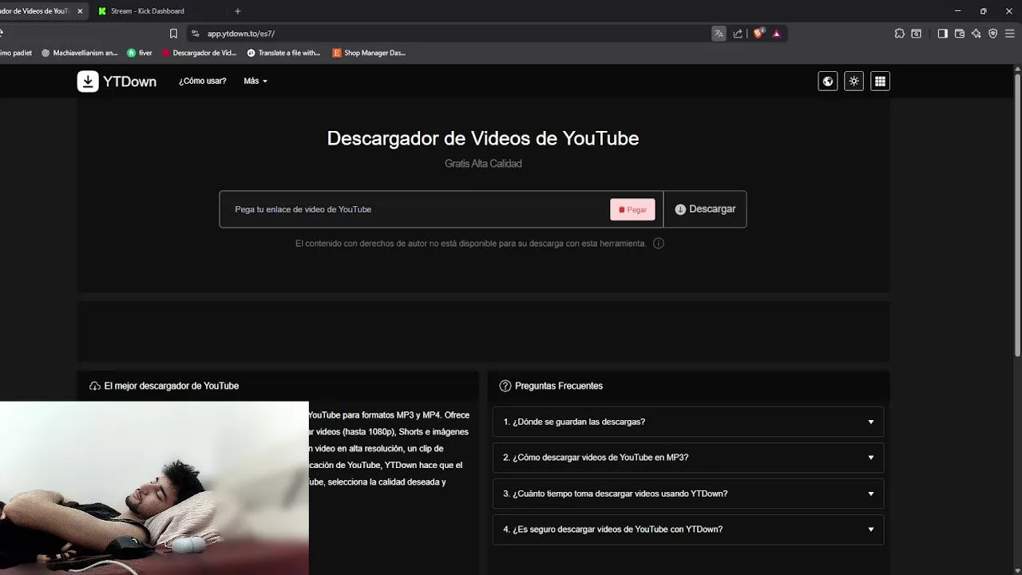Open the extensions puzzle icon

click(900, 34)
